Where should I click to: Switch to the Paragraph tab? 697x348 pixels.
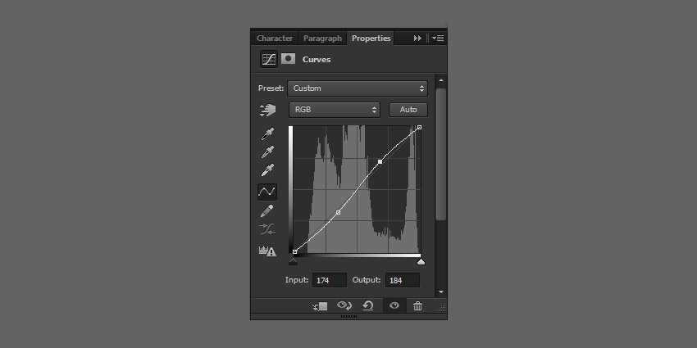point(323,38)
